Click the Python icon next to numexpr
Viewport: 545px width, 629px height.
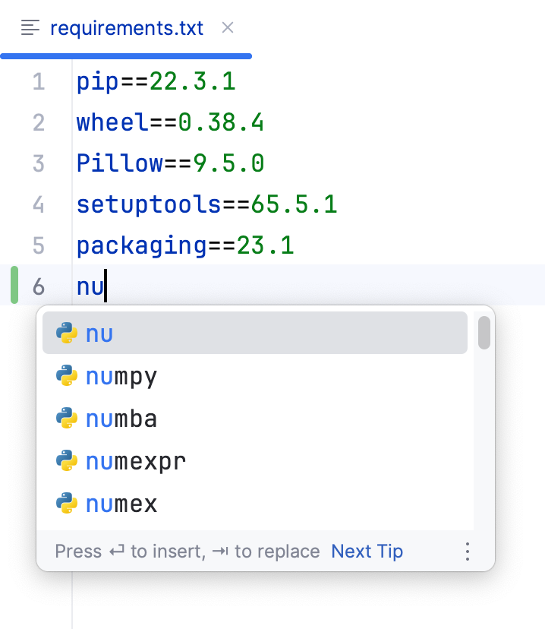pos(68,460)
